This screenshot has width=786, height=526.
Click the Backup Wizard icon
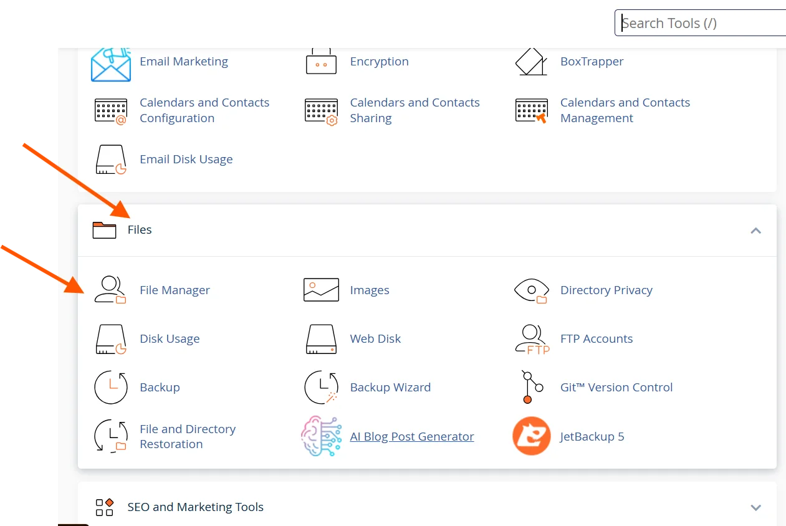(320, 387)
